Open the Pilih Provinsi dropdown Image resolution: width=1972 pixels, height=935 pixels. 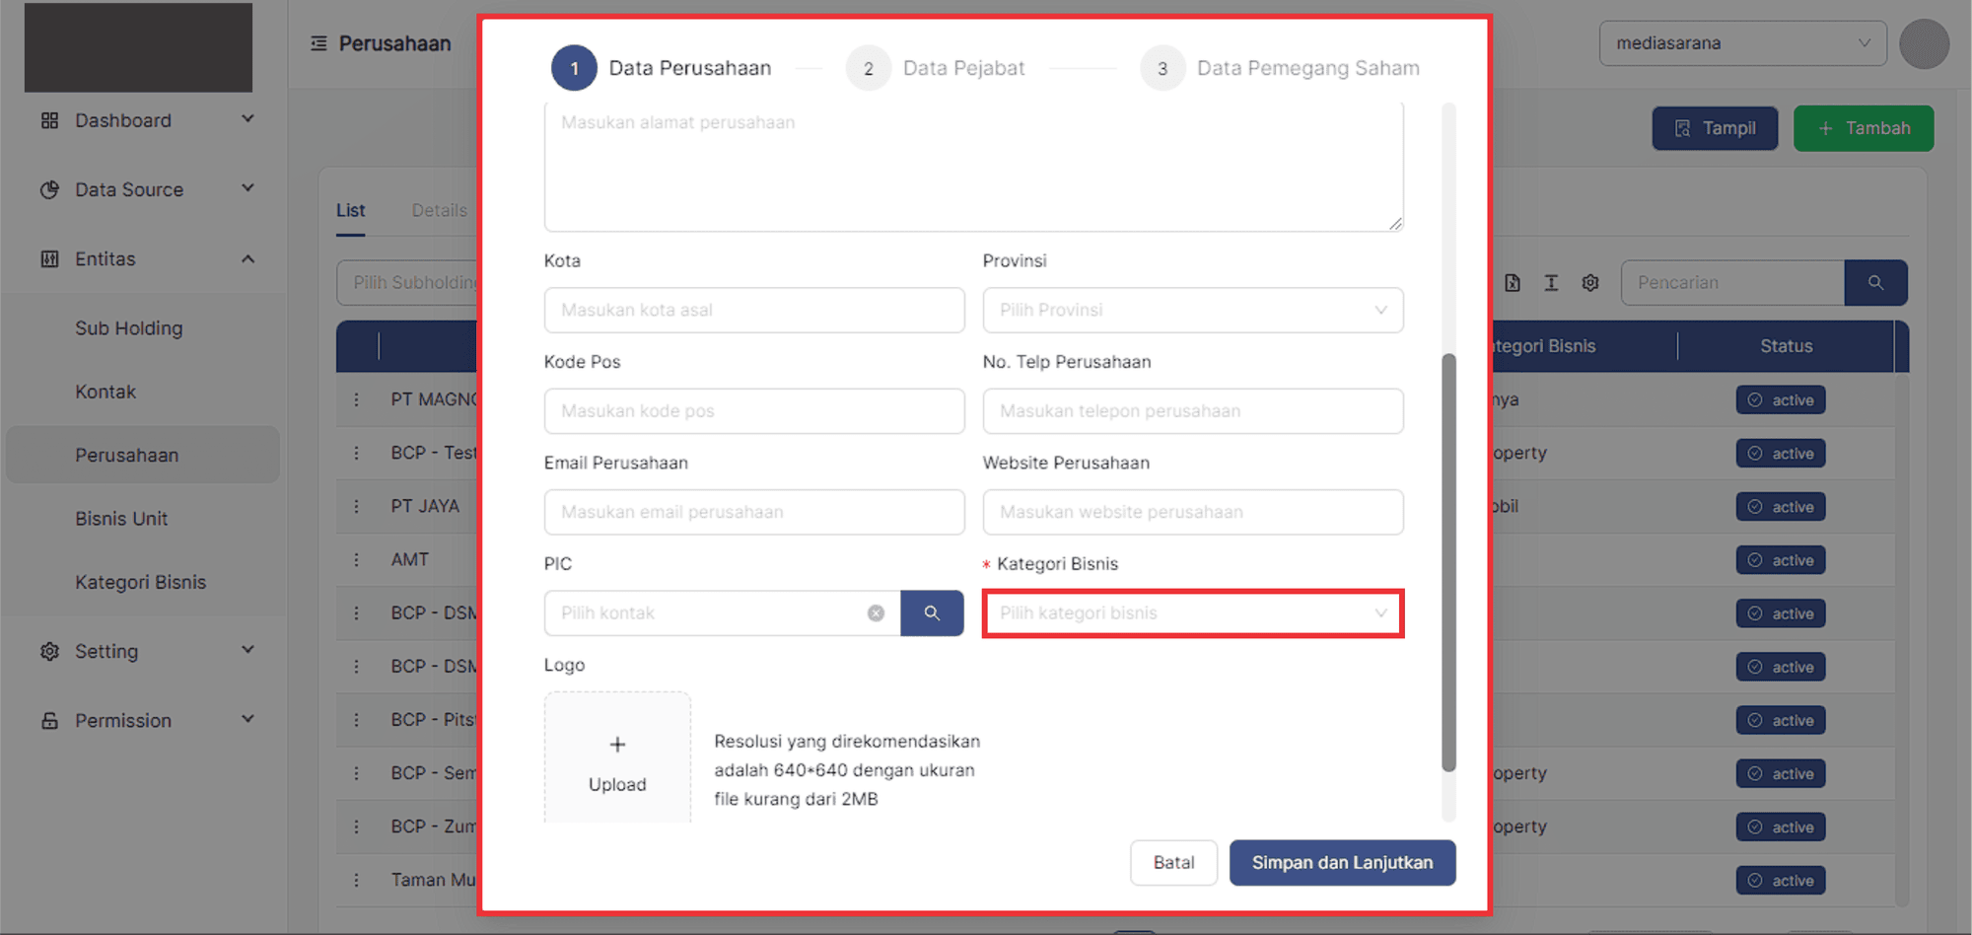pos(1192,310)
